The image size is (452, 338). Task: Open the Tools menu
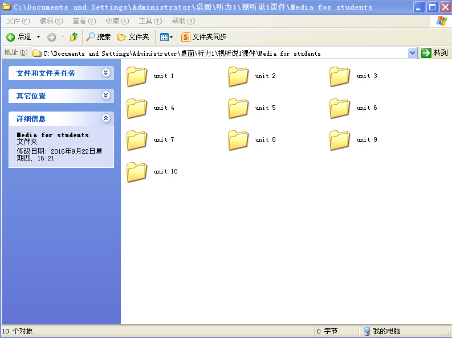pos(149,21)
